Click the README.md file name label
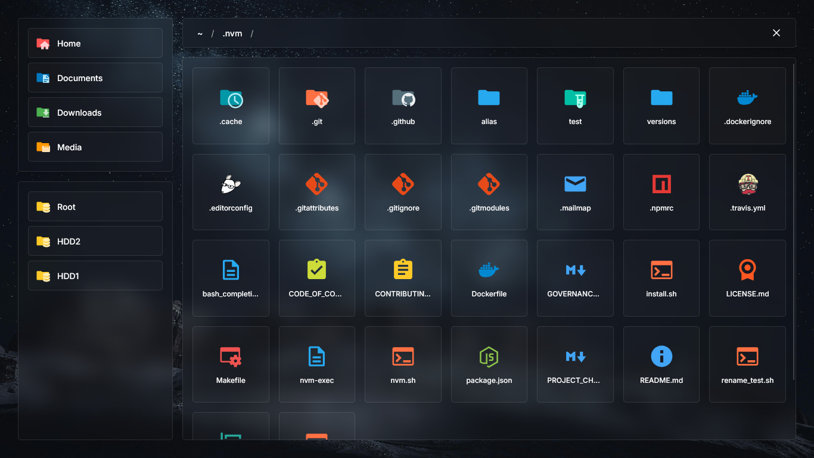814x458 pixels. point(661,380)
